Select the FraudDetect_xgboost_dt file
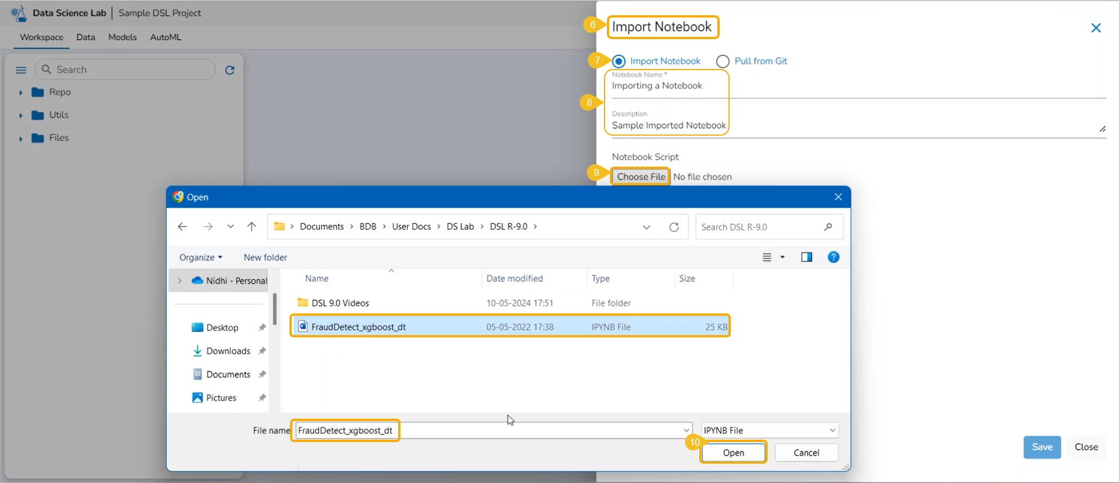 tap(358, 327)
